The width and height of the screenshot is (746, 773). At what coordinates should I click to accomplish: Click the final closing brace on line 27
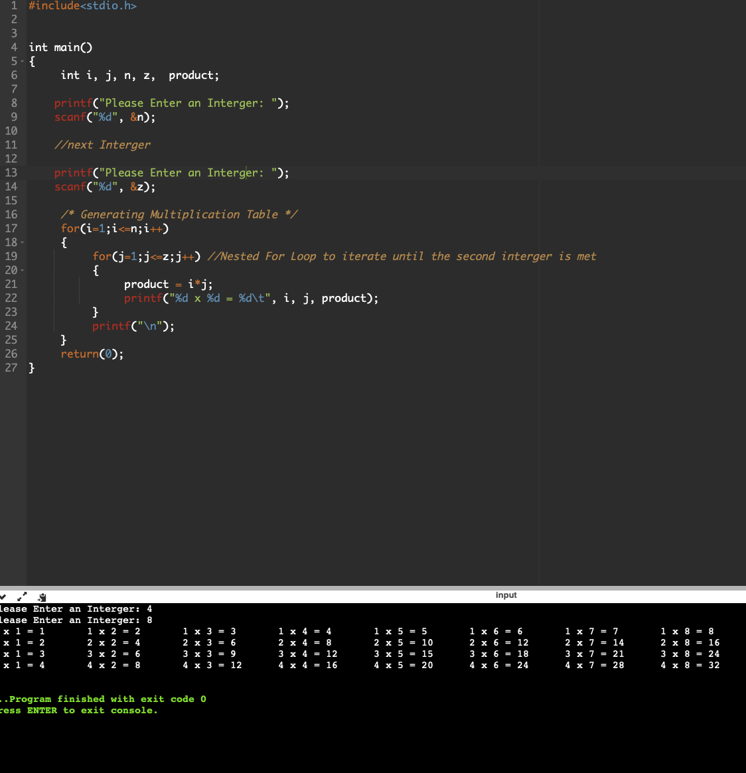click(32, 368)
